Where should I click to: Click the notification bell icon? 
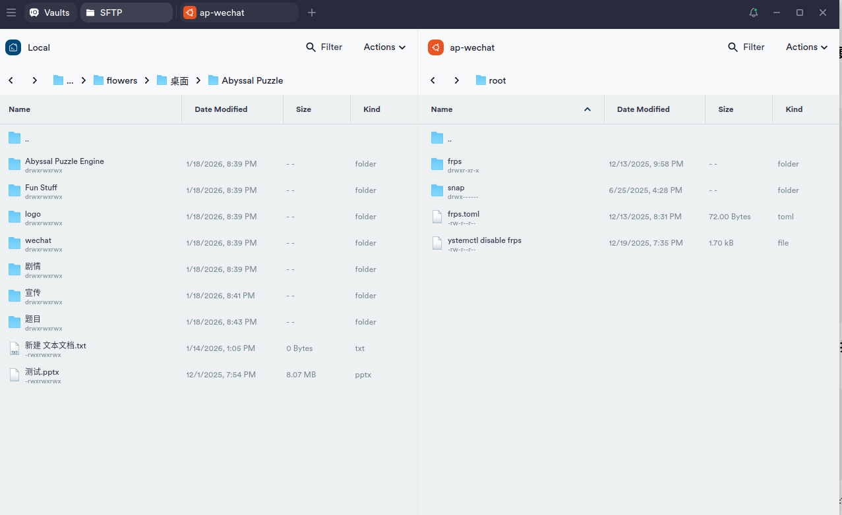pyautogui.click(x=754, y=13)
